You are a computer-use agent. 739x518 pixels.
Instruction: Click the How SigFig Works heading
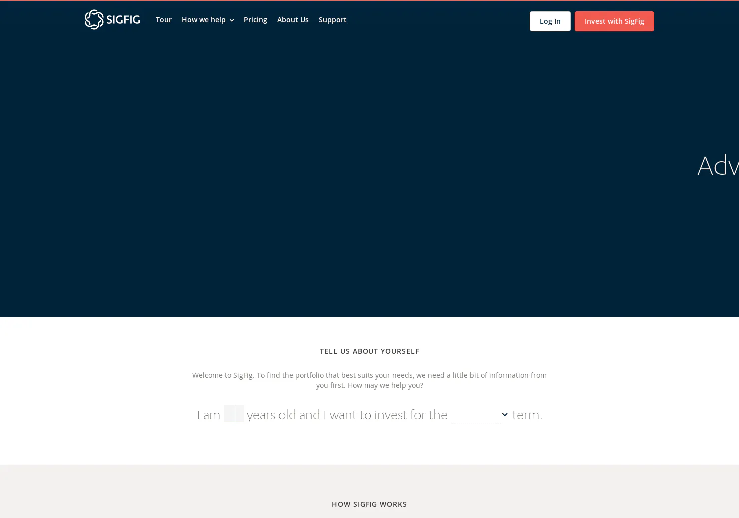pyautogui.click(x=369, y=504)
